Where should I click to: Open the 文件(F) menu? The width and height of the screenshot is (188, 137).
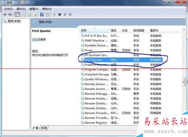(x=8, y=9)
